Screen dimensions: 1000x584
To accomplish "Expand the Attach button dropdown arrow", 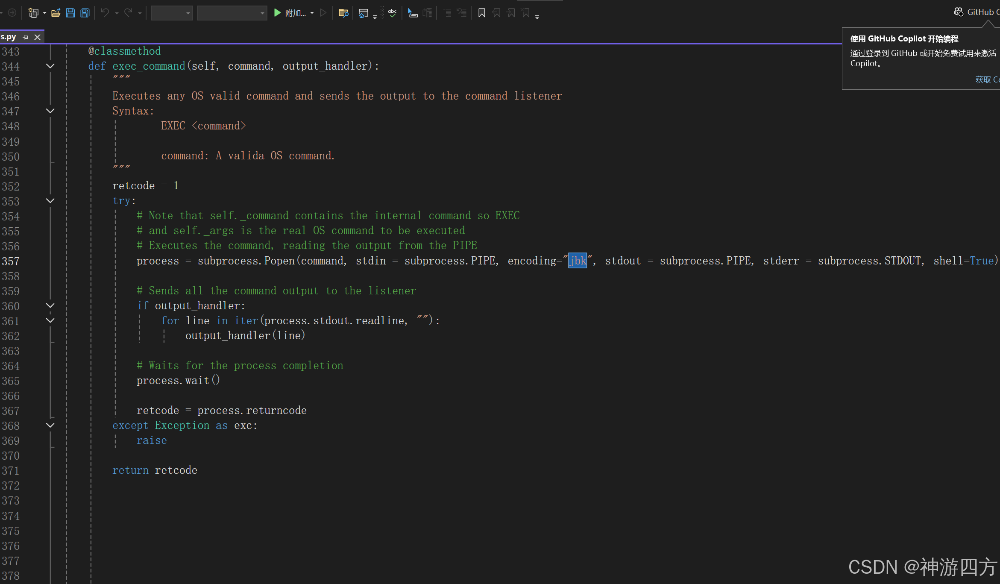I will 312,13.
